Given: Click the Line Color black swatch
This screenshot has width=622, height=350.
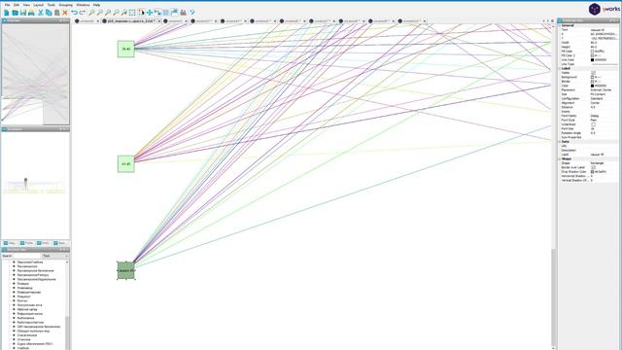Looking at the screenshot, I should point(592,60).
